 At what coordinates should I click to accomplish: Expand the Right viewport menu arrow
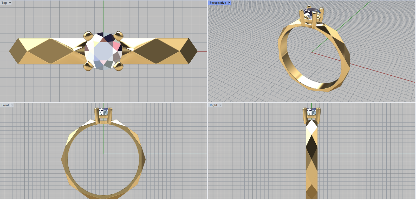[220, 105]
